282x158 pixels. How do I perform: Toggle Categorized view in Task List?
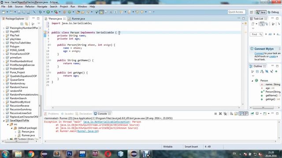262,24
